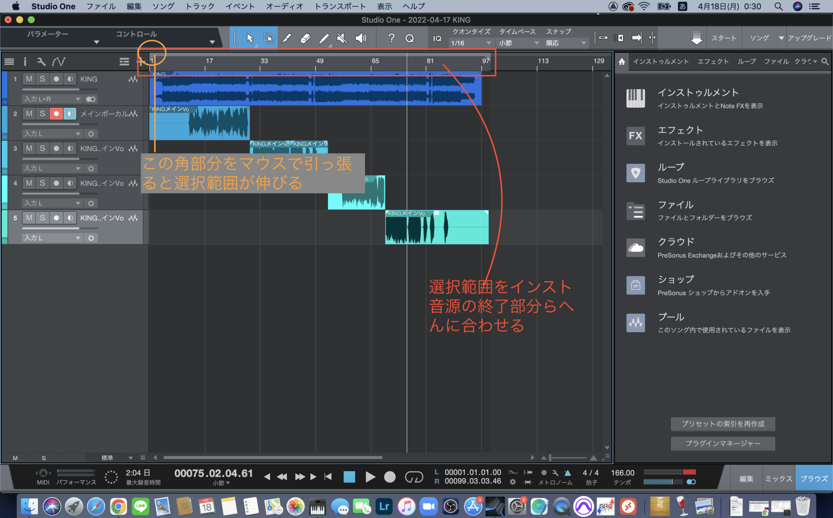
Task: Select the Arrow tool in the toolbar
Action: point(250,38)
